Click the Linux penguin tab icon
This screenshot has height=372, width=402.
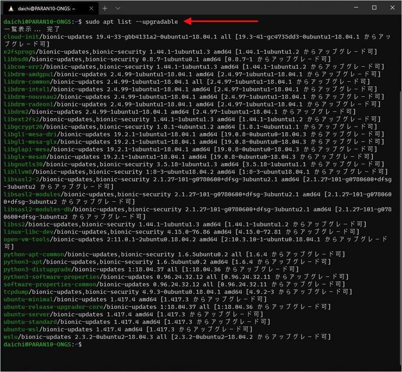(11, 9)
